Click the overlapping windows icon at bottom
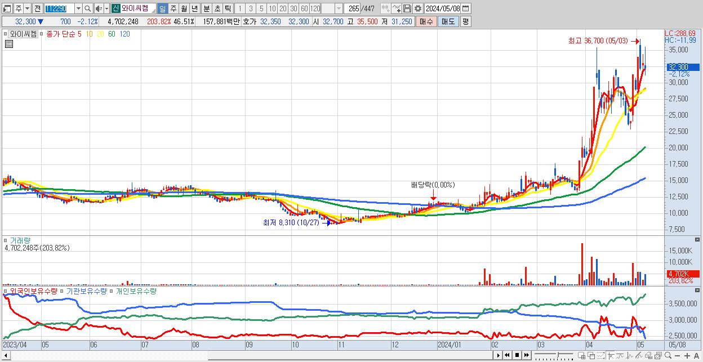Screen dimensions: 703x362 [591, 356]
